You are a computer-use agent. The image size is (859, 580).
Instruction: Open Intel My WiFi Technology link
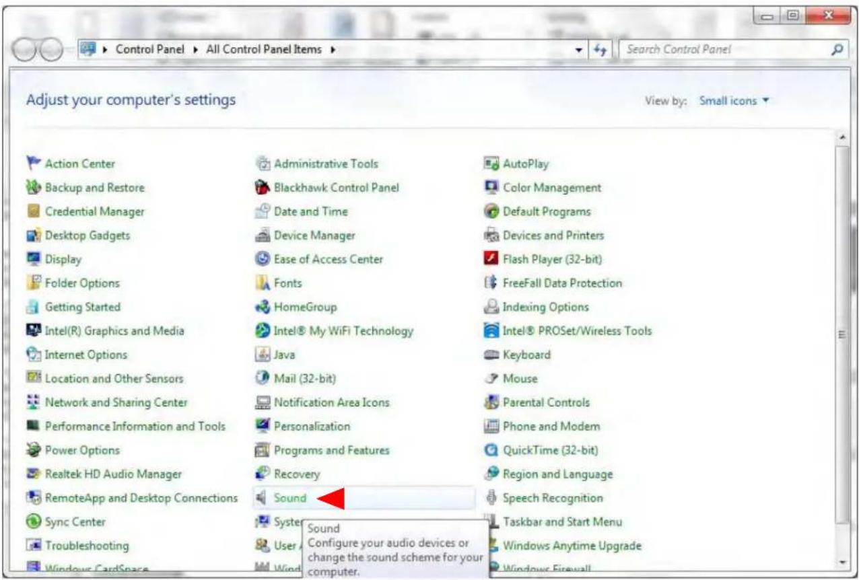(343, 331)
